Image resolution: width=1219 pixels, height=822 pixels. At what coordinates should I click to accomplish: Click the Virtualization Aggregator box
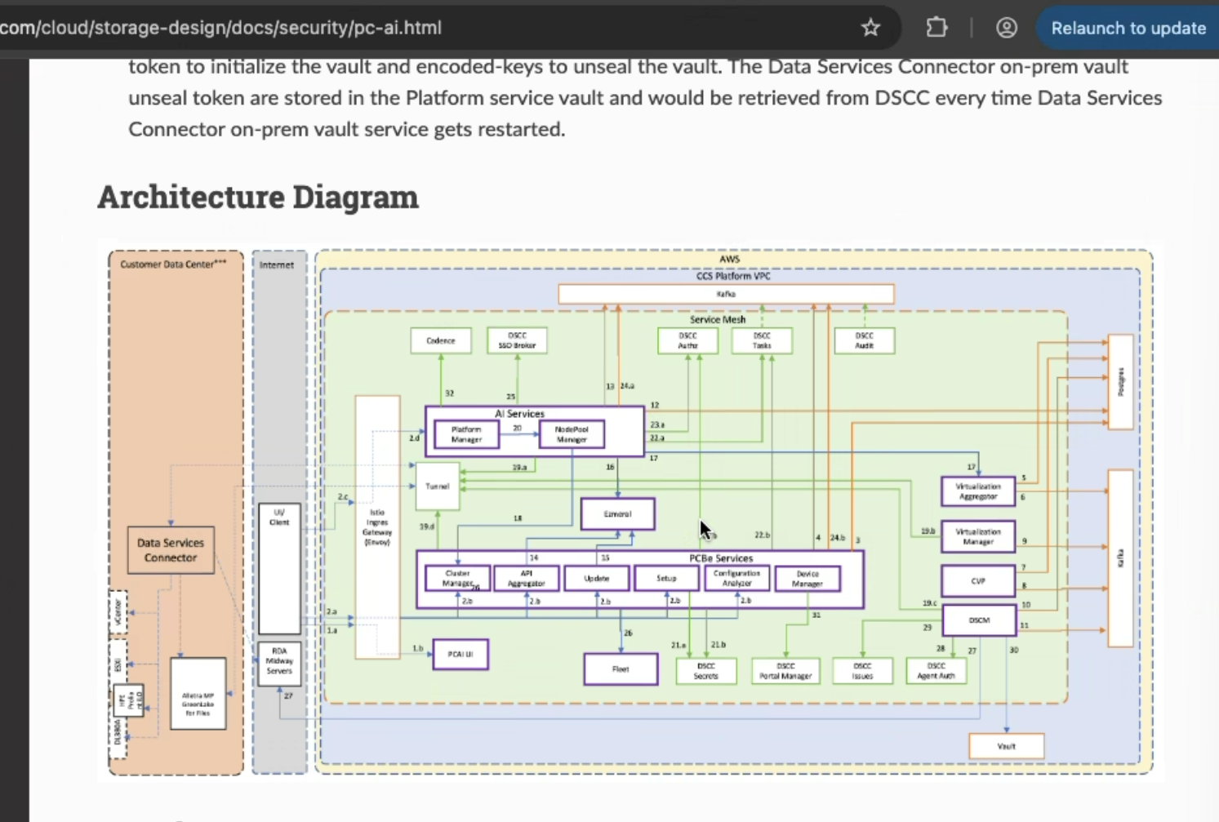pos(977,491)
